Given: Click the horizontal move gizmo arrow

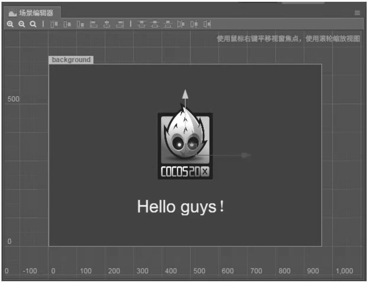Looking at the screenshot, I should [246, 155].
